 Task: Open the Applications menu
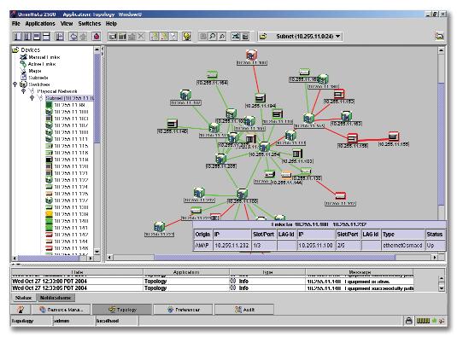(40, 24)
